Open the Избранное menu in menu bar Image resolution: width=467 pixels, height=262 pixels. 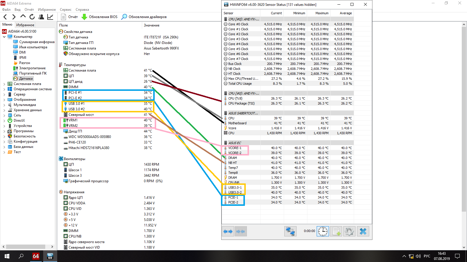tap(47, 10)
